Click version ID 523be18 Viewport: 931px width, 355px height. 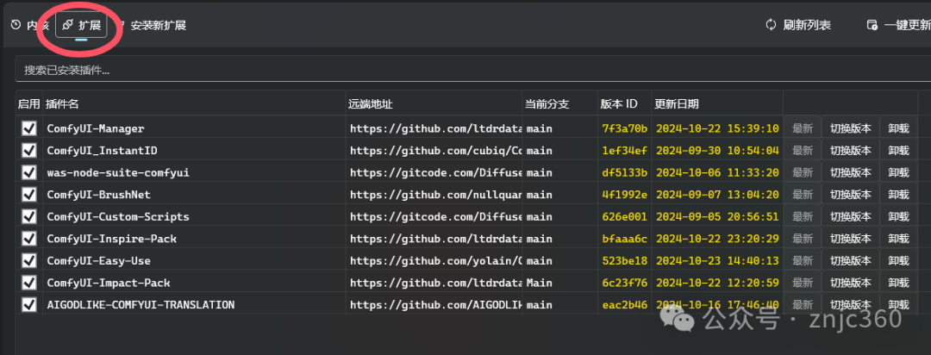pyautogui.click(x=625, y=260)
